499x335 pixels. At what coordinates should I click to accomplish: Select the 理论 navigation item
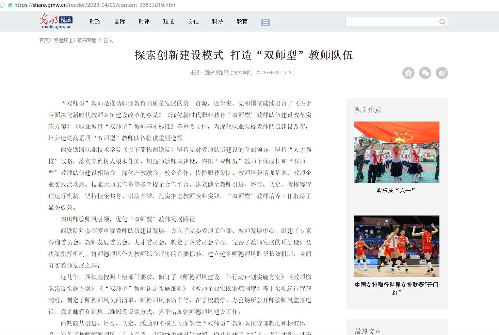[168, 21]
